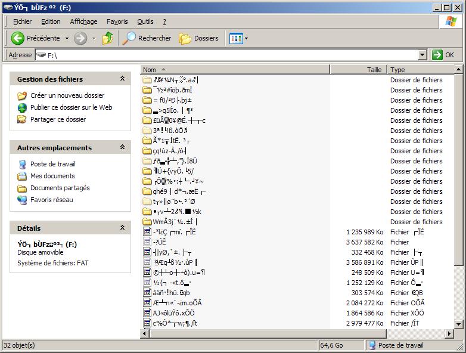This screenshot has height=353, width=466.
Task: Click the horizontal scrollbar thumb of file list
Action: pos(268,334)
